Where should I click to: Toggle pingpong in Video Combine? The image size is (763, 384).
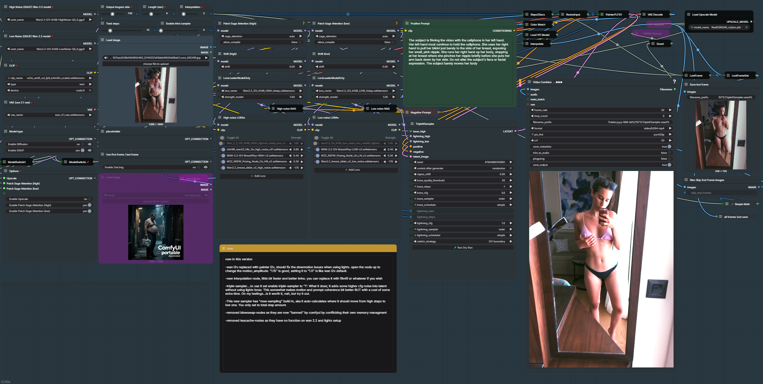669,159
